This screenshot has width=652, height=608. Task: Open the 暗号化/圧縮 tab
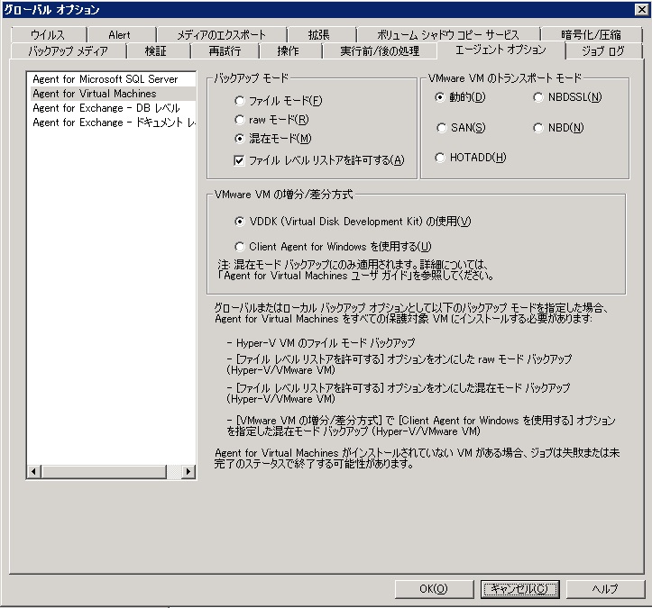click(591, 34)
